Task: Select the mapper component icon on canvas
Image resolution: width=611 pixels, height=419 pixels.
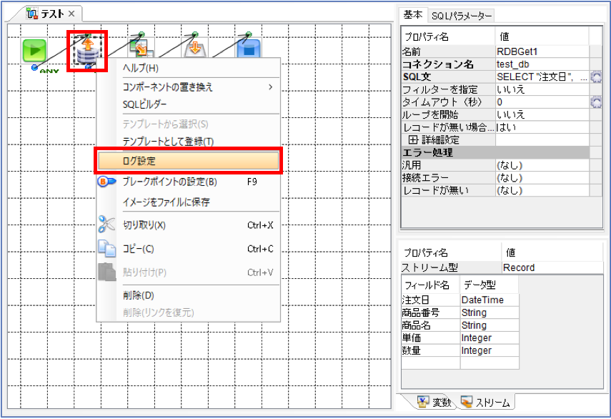Action: 141,49
